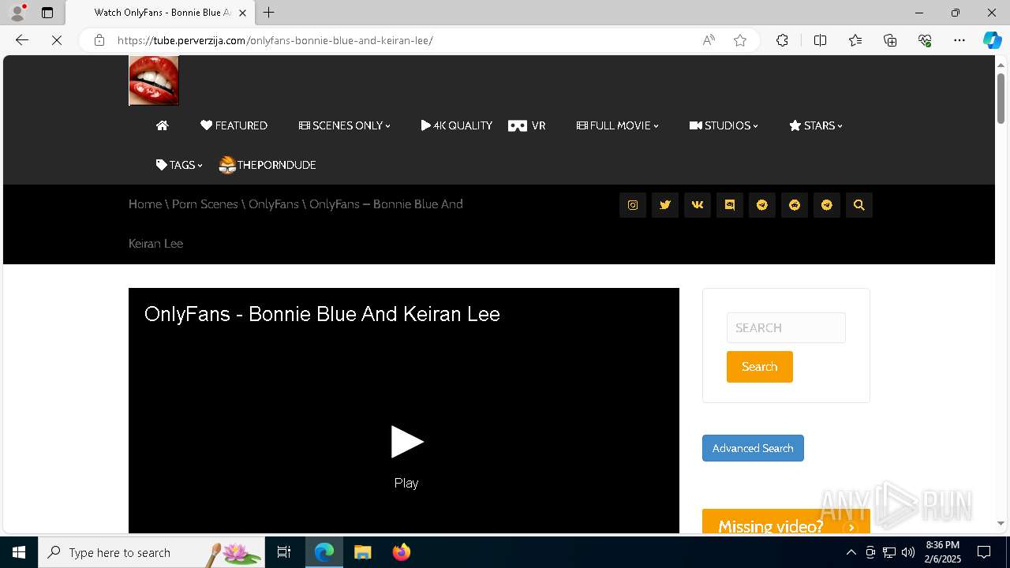
Task: Add page to favorites with star icon
Action: click(x=740, y=40)
